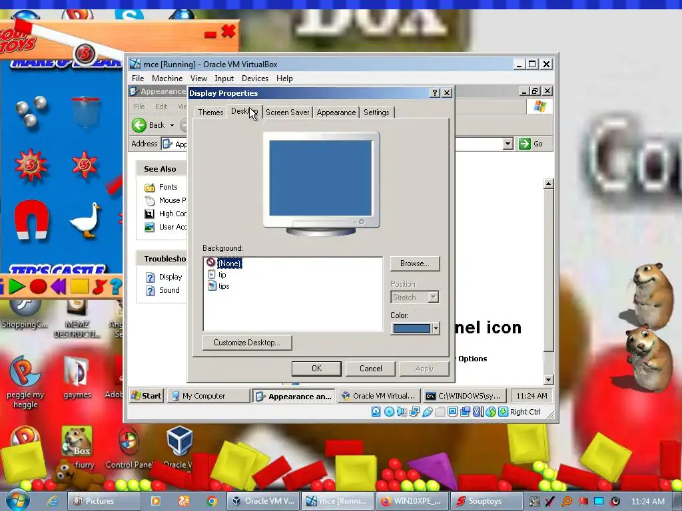Open the Devices menu in VirtualBox
The image size is (682, 511).
255,79
